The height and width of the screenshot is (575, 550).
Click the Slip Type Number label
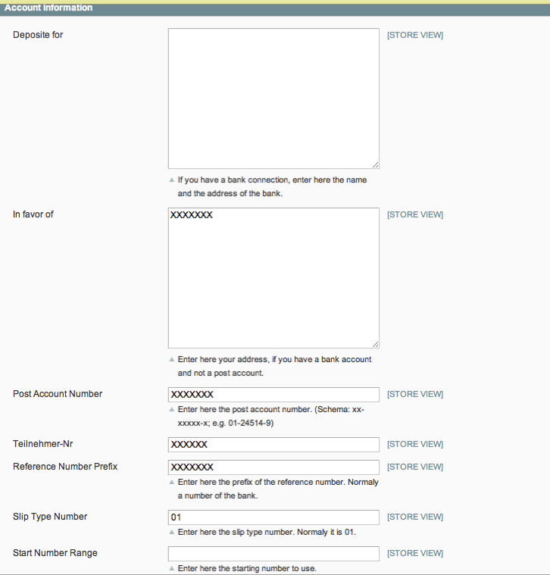pos(50,517)
